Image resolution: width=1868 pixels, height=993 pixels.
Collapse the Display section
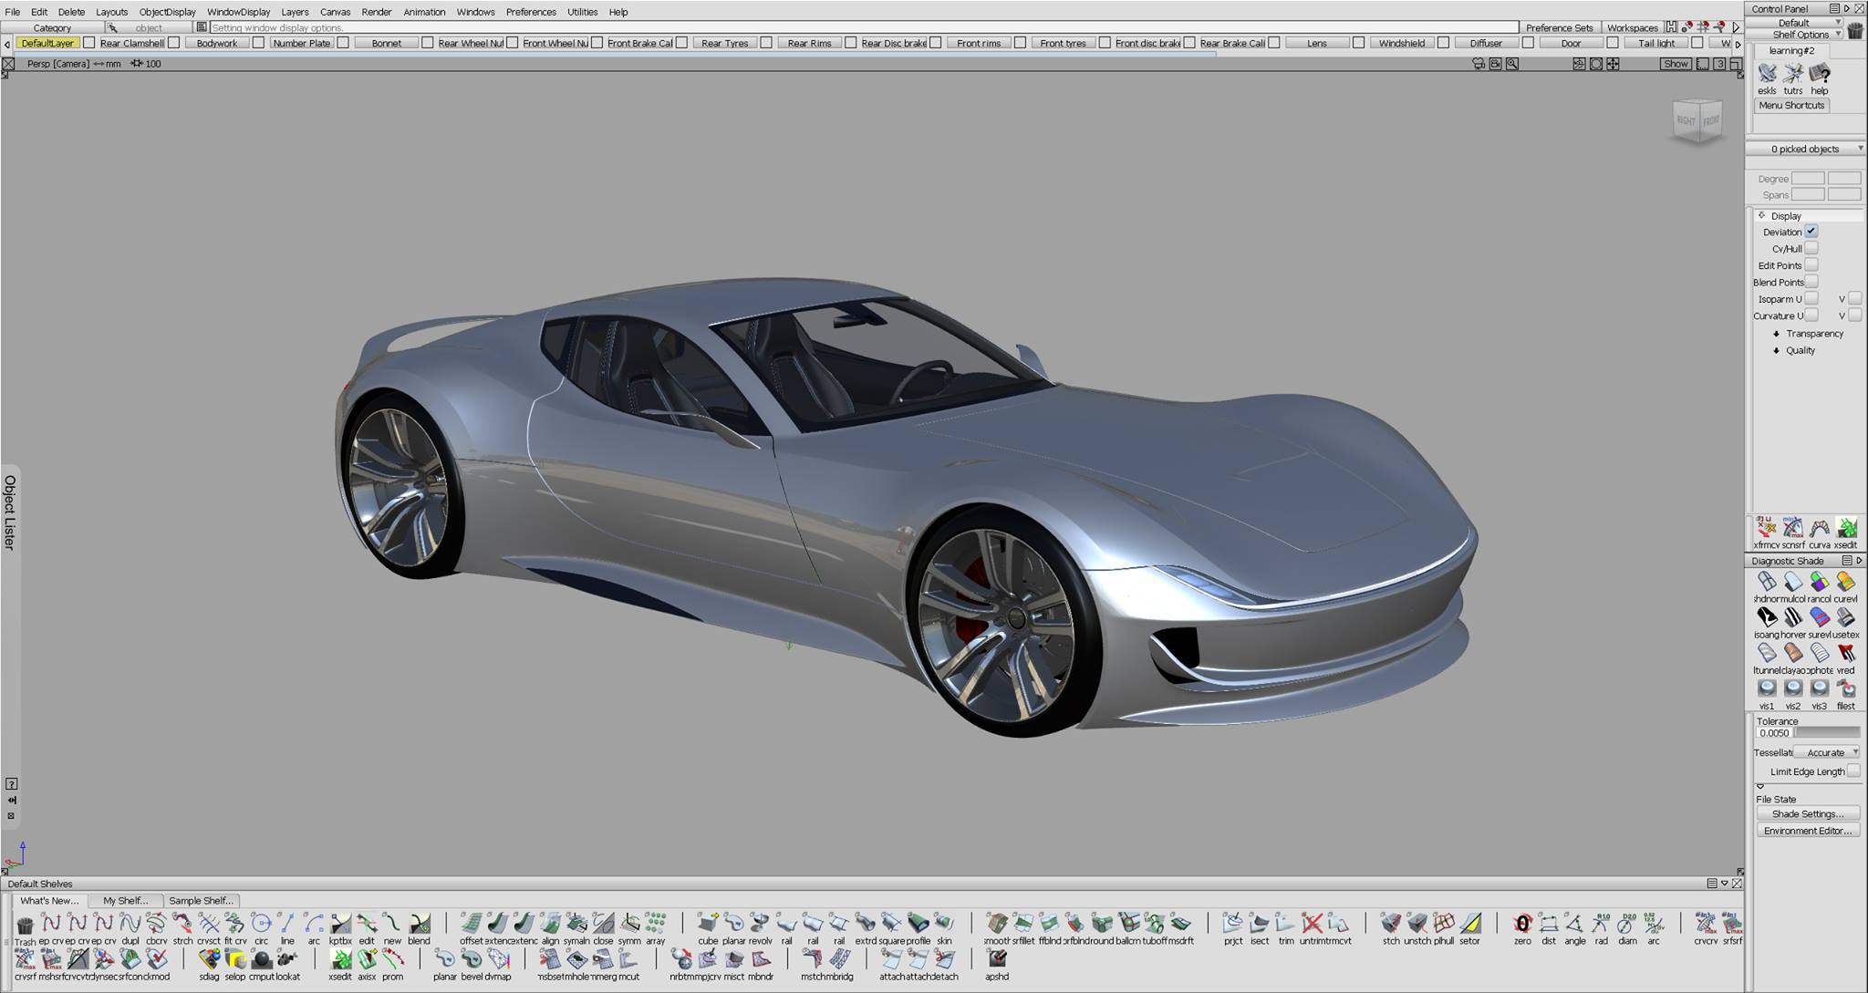coord(1762,216)
